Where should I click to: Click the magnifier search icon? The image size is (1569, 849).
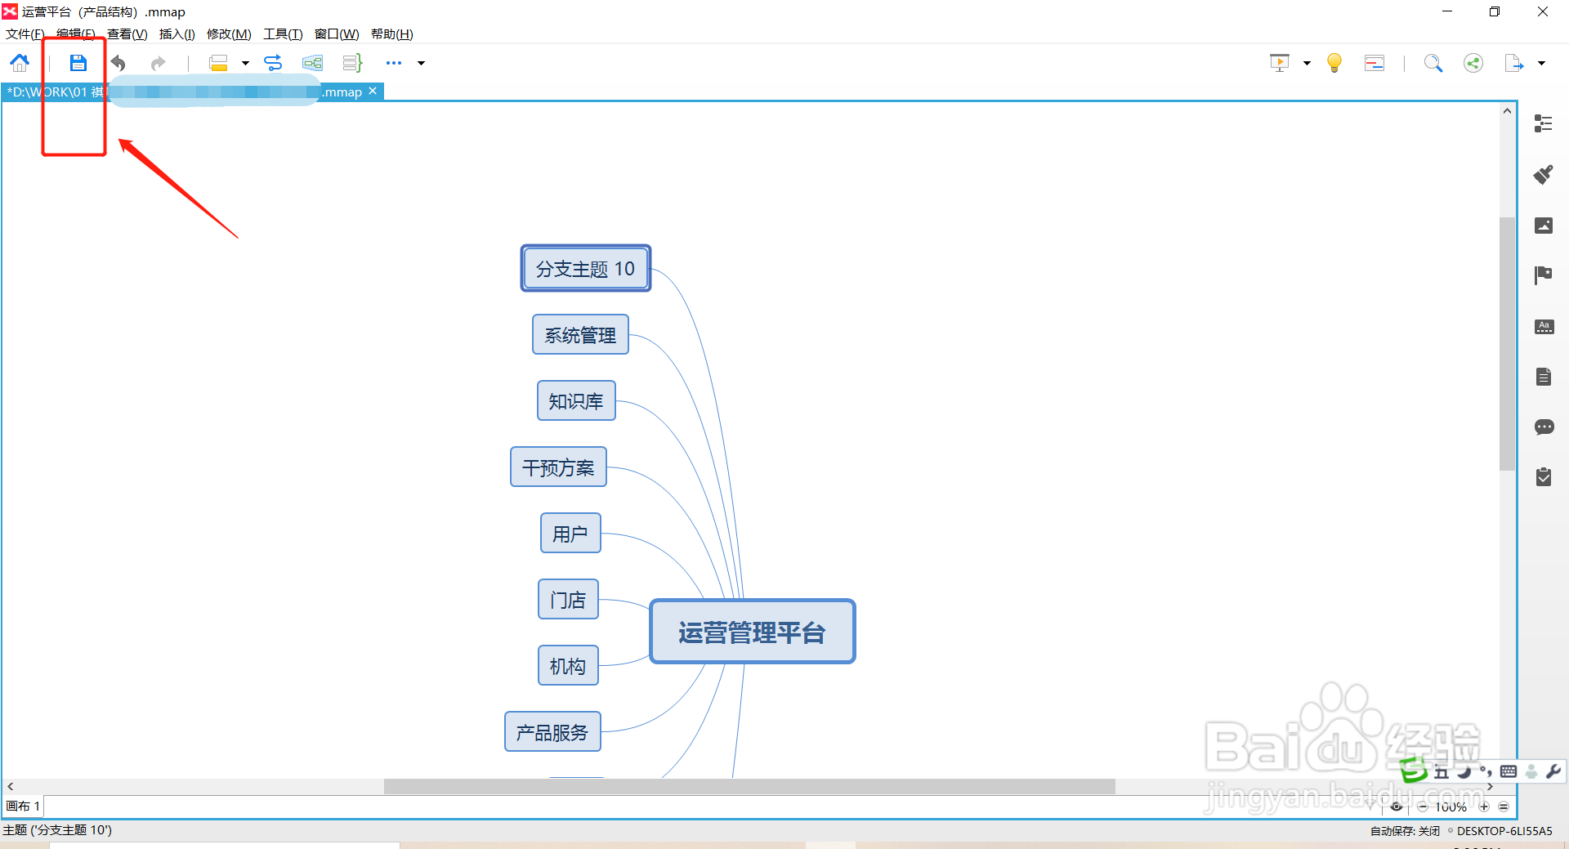point(1433,63)
